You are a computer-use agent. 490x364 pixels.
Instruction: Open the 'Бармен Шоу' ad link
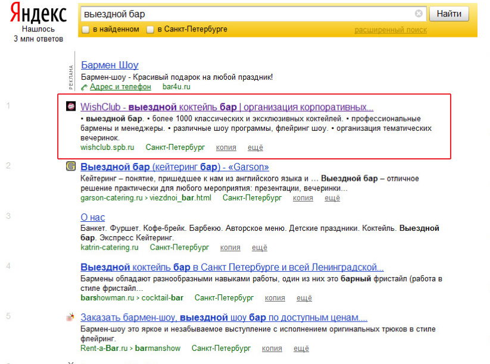pyautogui.click(x=110, y=65)
